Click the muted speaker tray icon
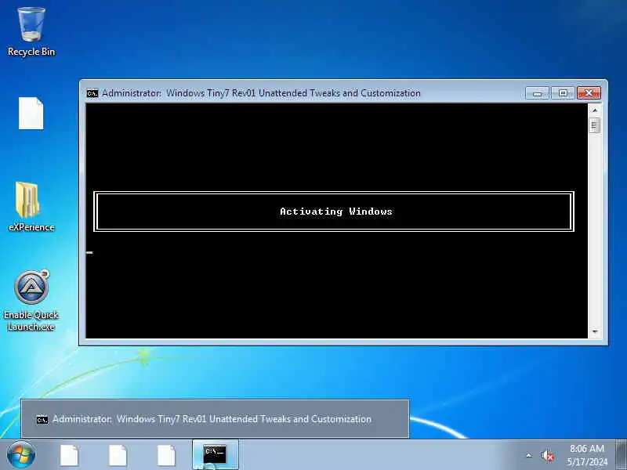627x470 pixels. point(547,456)
